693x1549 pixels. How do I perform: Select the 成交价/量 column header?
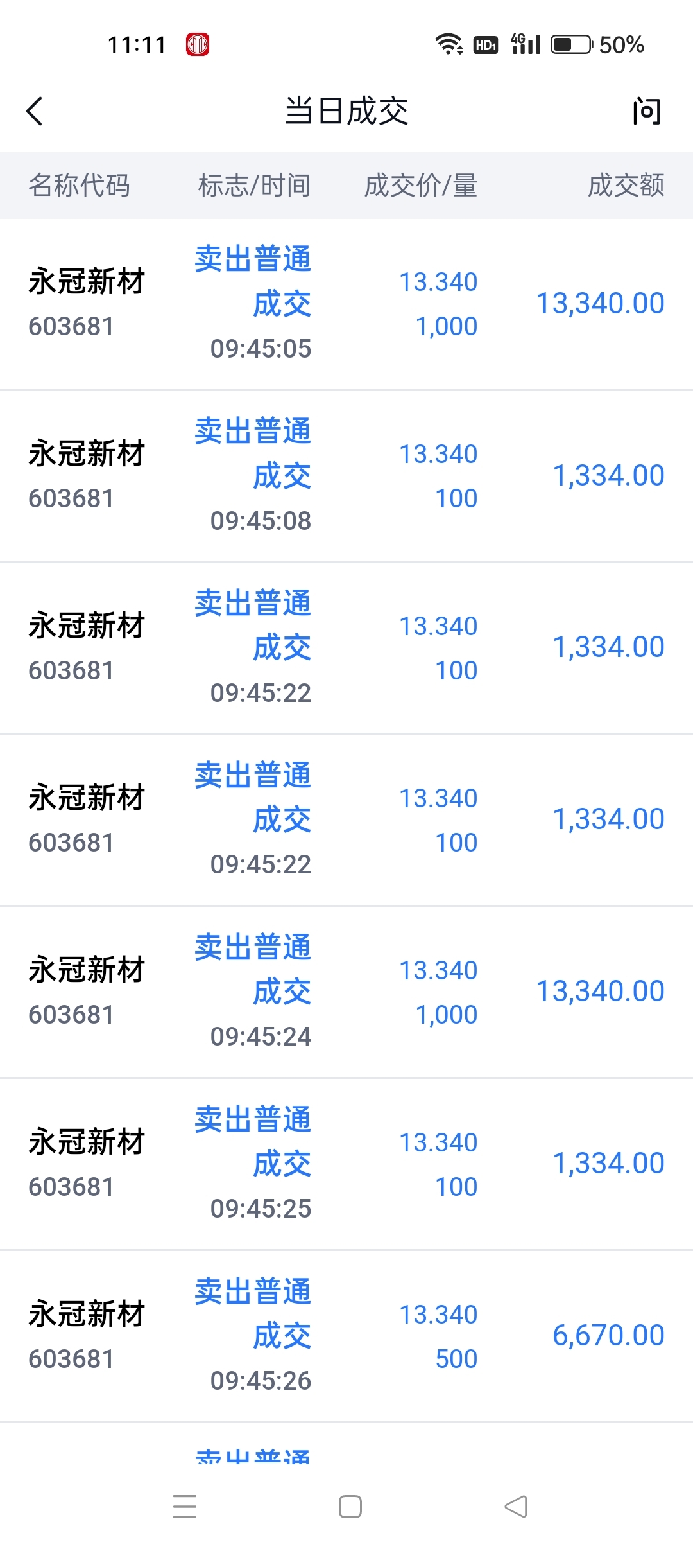pyautogui.click(x=421, y=185)
